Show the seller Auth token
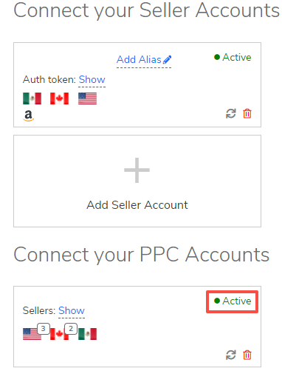This screenshot has width=282, height=374. (x=92, y=80)
